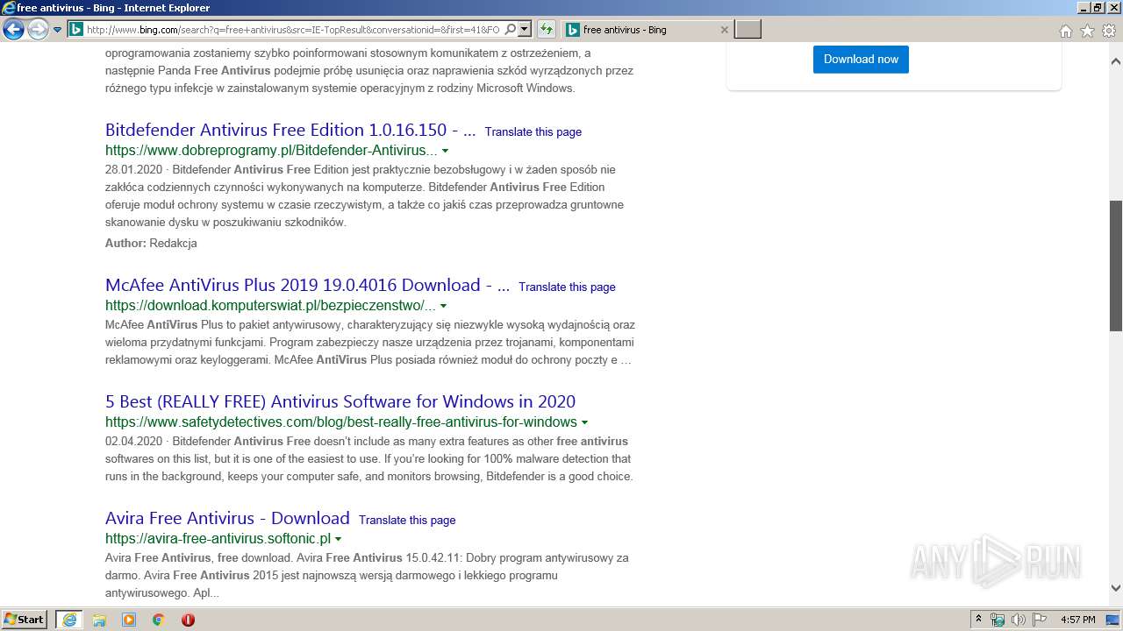The height and width of the screenshot is (631, 1123).
Task: Translate the Bitdefender result page
Action: 533,131
